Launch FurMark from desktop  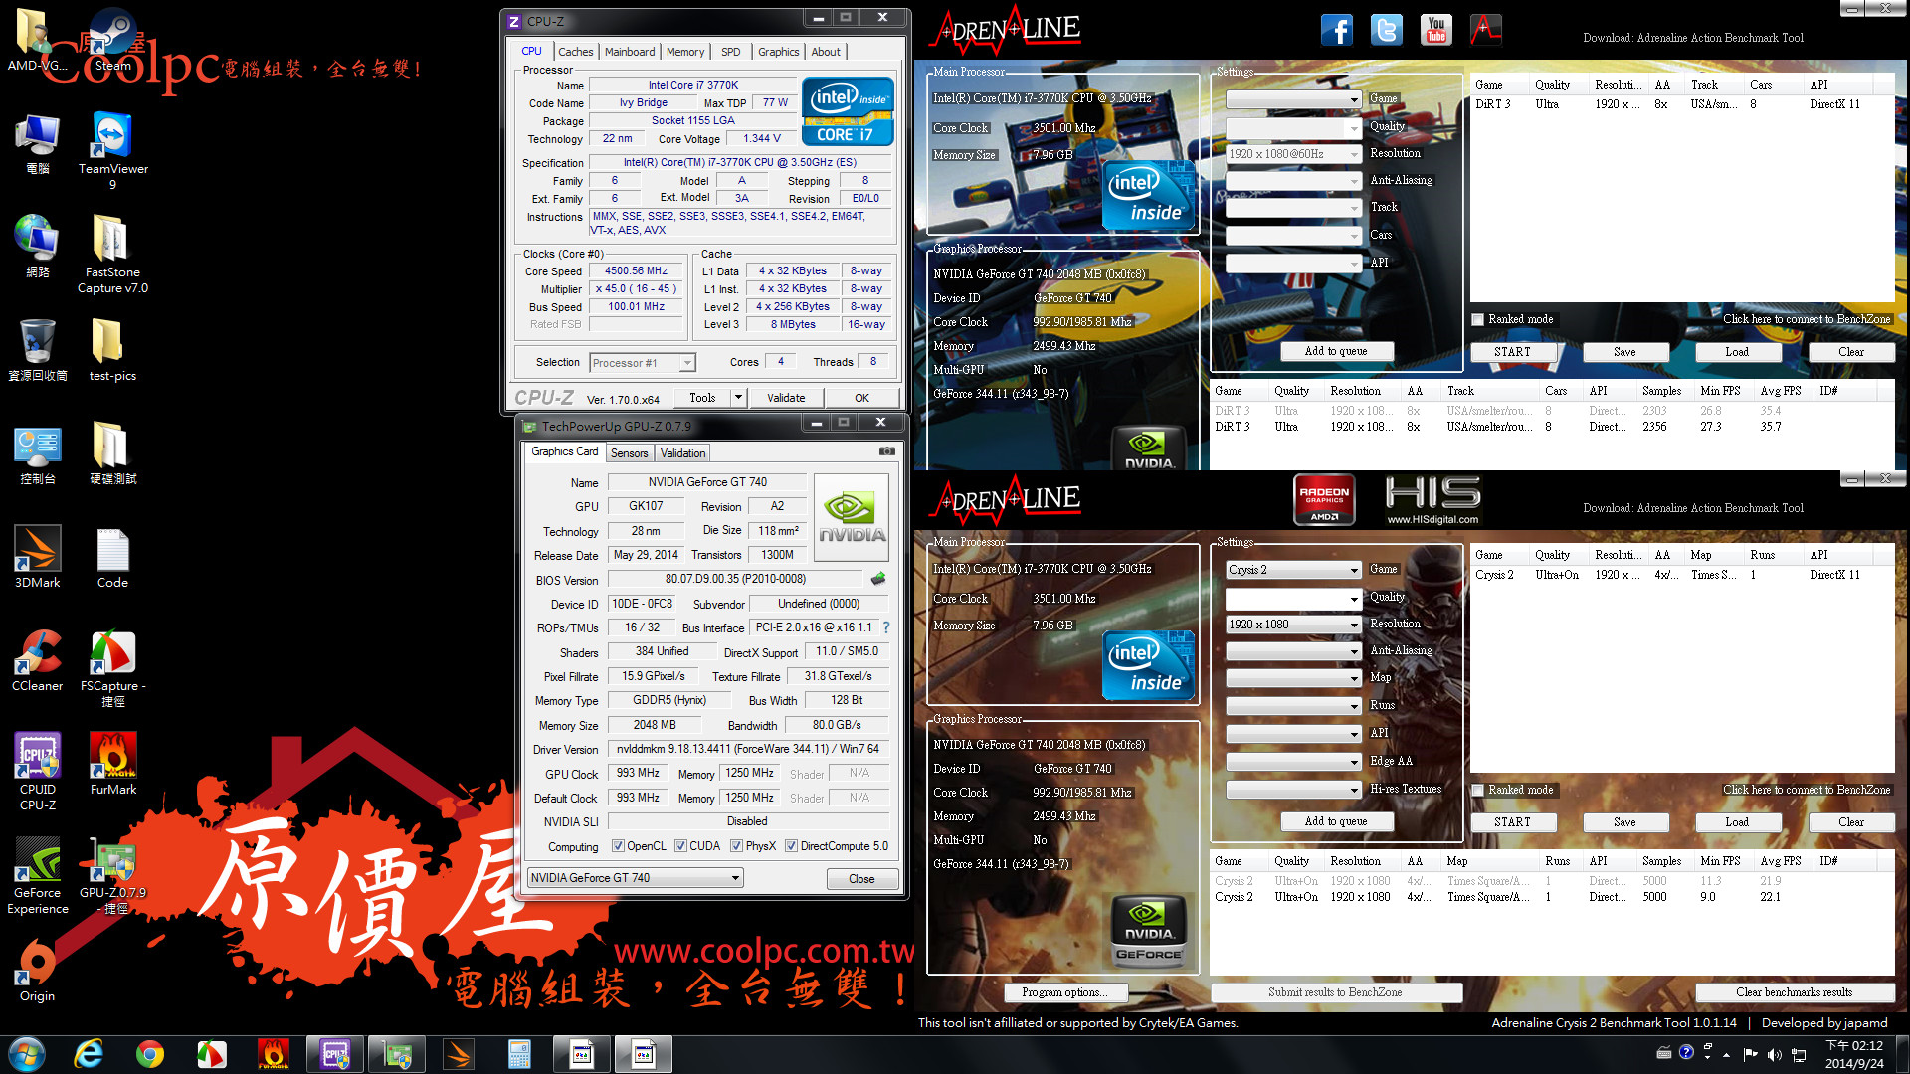point(112,764)
